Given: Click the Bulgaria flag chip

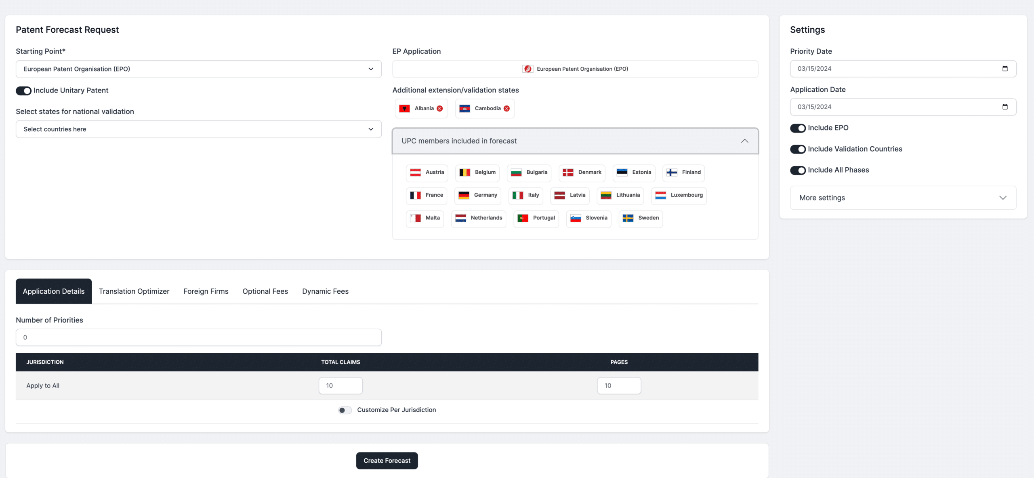Looking at the screenshot, I should click(x=529, y=173).
